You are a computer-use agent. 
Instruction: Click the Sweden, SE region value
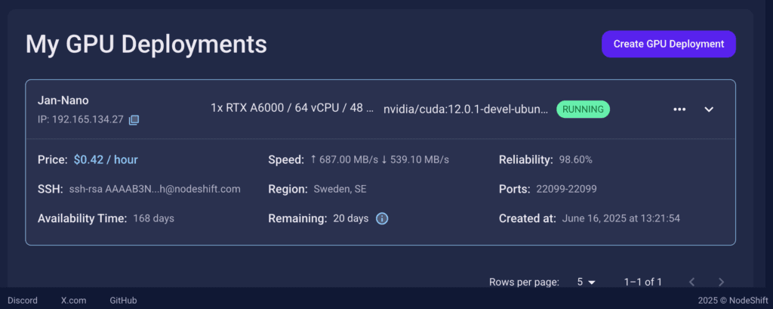(339, 189)
